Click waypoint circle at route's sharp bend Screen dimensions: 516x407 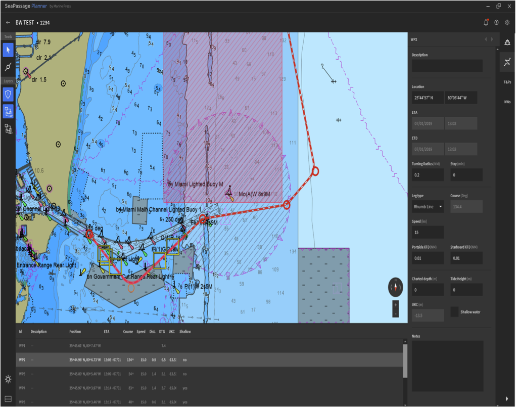(x=315, y=171)
